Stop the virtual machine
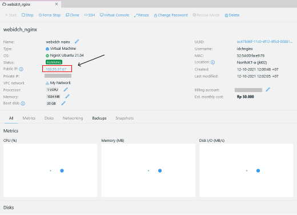The height and width of the screenshot is (215, 297). [27, 15]
